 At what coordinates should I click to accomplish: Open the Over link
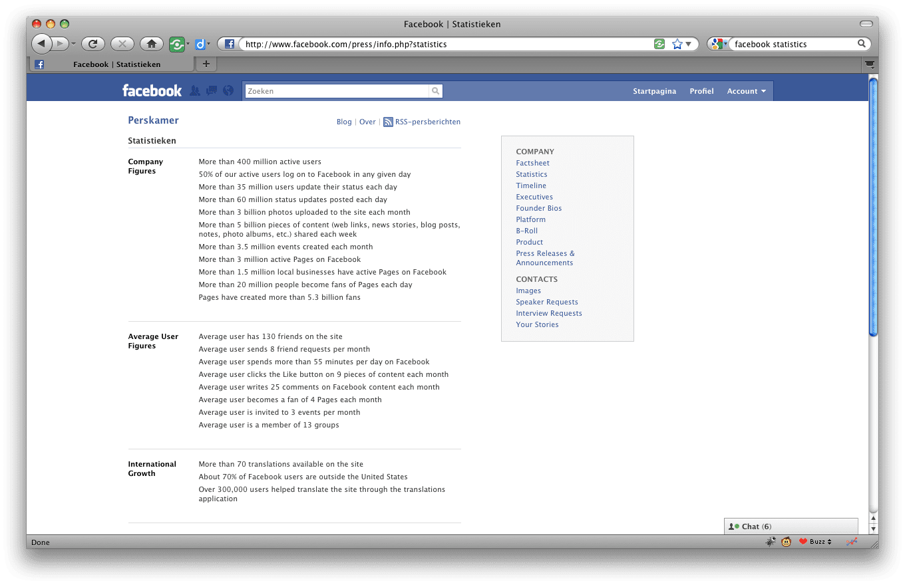pyautogui.click(x=367, y=122)
